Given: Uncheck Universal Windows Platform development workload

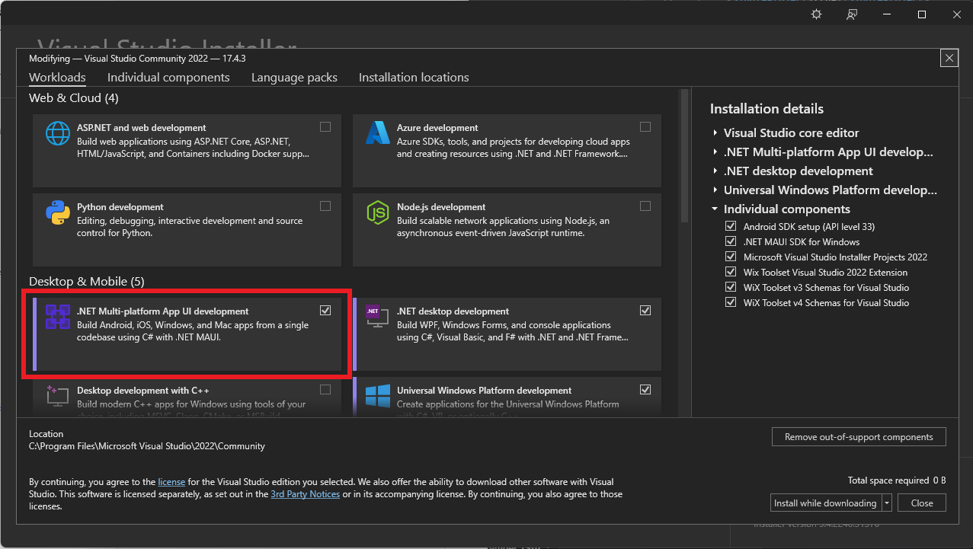Looking at the screenshot, I should pos(645,390).
